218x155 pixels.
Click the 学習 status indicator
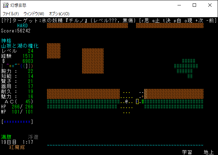(187, 152)
